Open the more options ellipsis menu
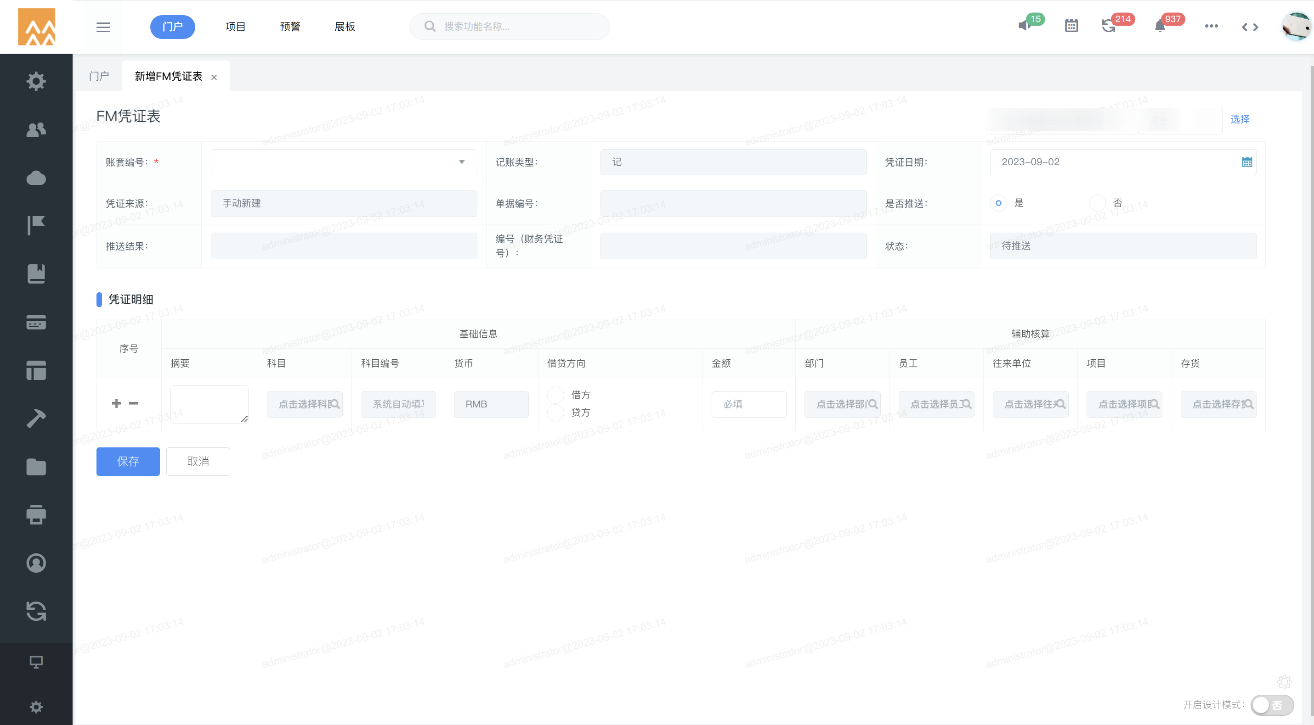 (1212, 26)
